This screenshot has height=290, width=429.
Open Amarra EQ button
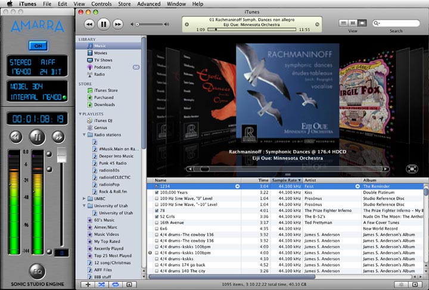(x=37, y=272)
